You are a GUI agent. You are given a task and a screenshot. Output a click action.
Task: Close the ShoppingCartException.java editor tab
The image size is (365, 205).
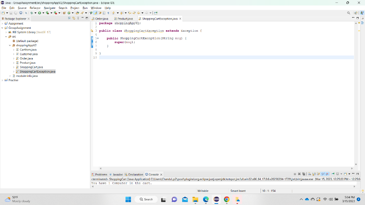pos(180,19)
